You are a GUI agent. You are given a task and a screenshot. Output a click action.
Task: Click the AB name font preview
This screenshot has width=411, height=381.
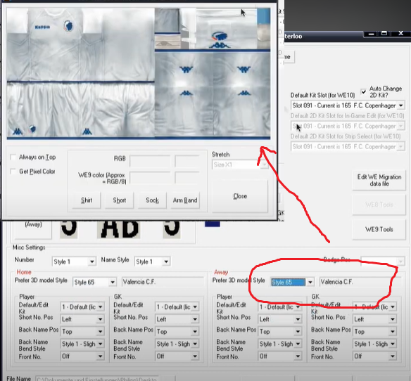[118, 229]
